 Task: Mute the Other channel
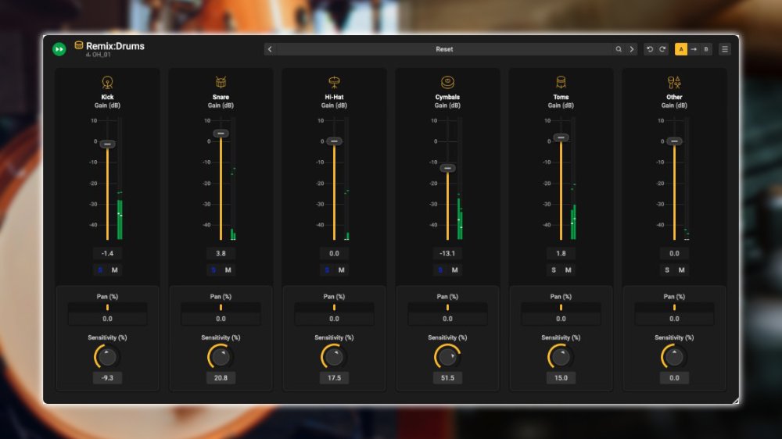(x=682, y=270)
